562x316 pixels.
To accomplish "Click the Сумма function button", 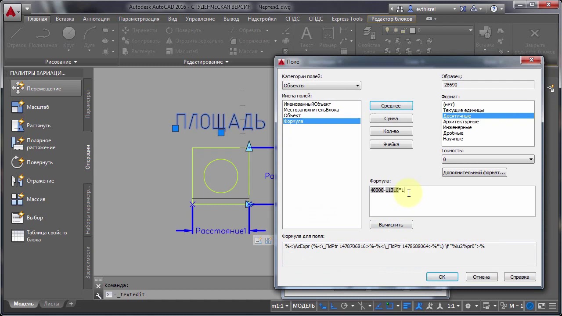I will click(391, 118).
